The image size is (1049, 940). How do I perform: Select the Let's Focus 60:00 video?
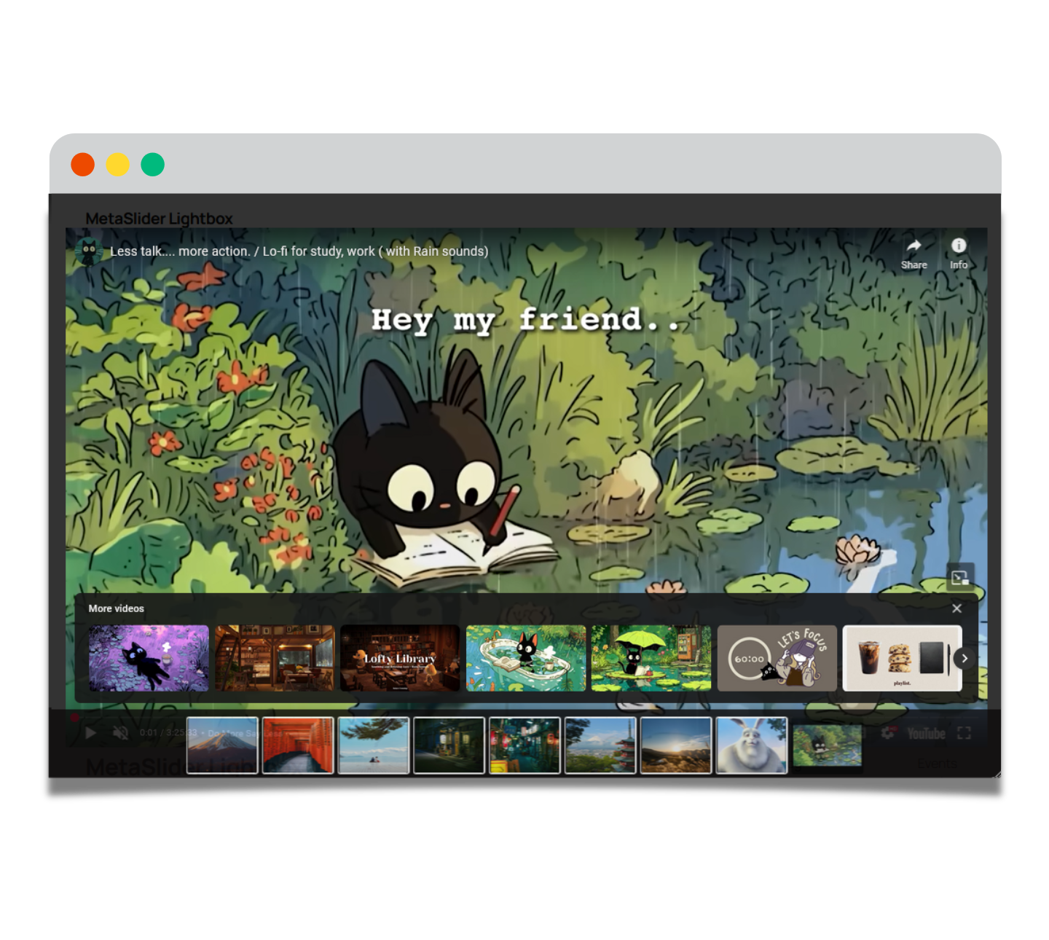777,658
